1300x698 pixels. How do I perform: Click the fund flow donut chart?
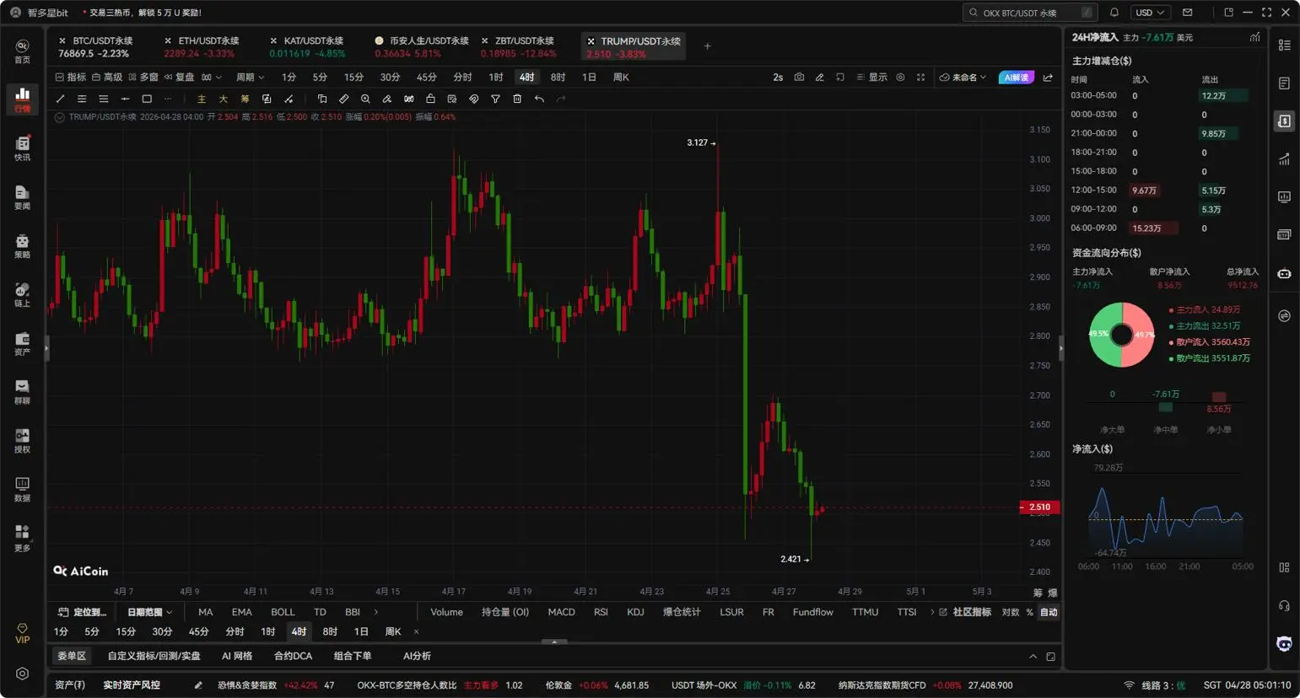click(1121, 335)
